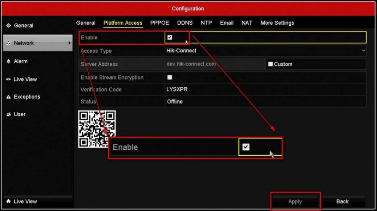Screen dimensions: 377x211
Task: Open the User sidebar section
Action: tap(38, 114)
